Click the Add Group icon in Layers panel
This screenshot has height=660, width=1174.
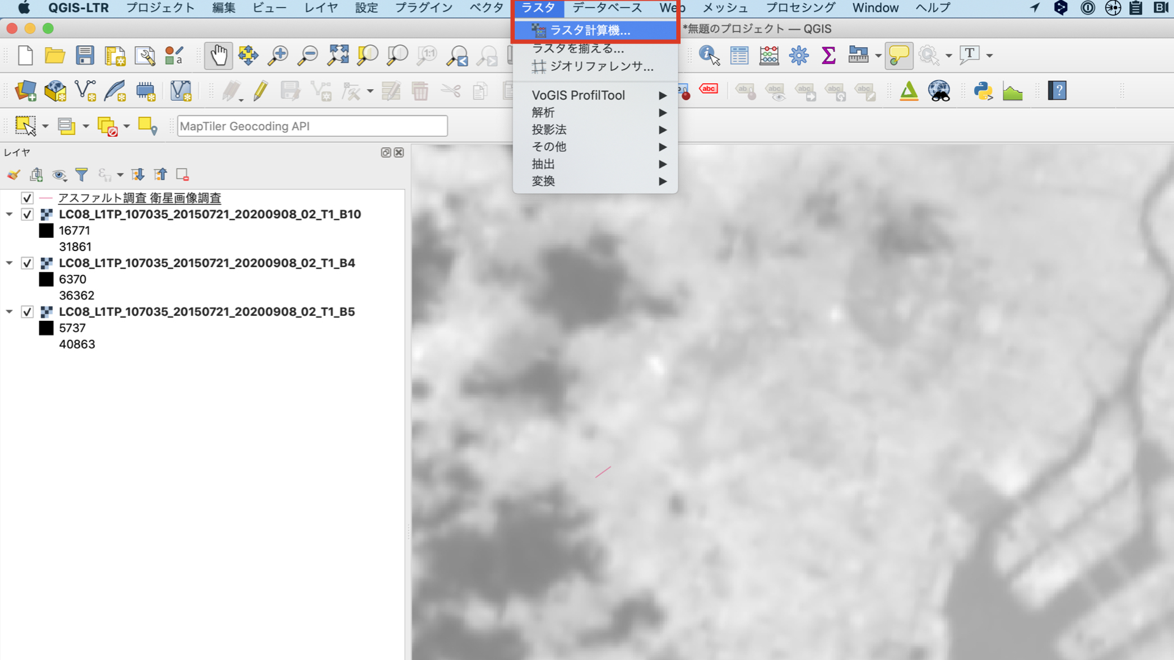coord(36,175)
